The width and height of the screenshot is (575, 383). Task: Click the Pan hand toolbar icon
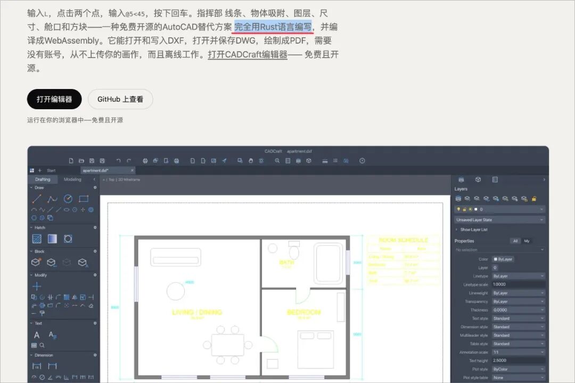(251, 161)
